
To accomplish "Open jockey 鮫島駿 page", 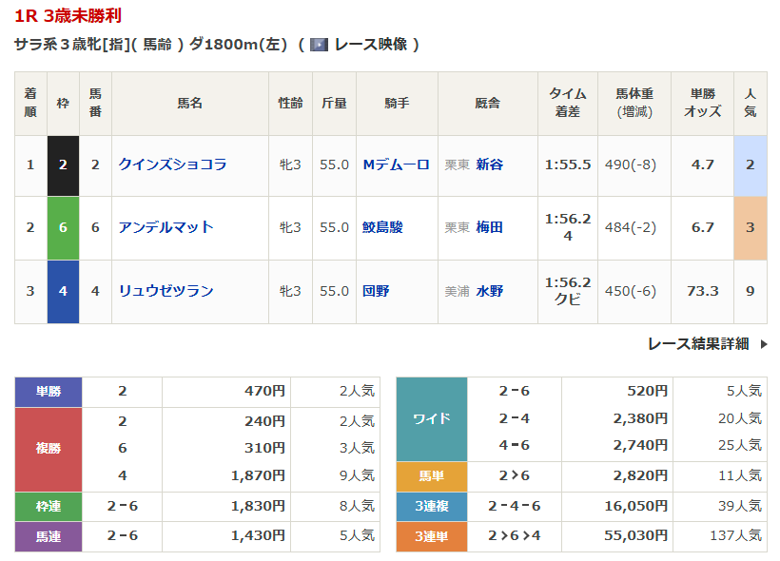I will coord(382,227).
